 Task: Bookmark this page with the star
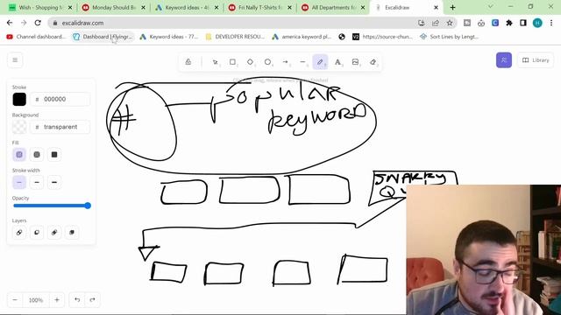450,23
